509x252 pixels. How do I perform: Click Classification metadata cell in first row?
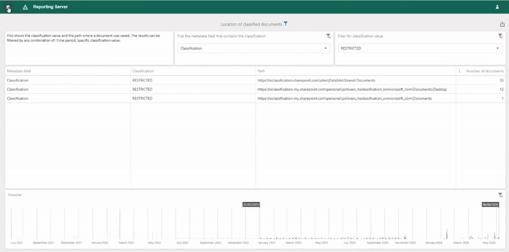coord(18,81)
